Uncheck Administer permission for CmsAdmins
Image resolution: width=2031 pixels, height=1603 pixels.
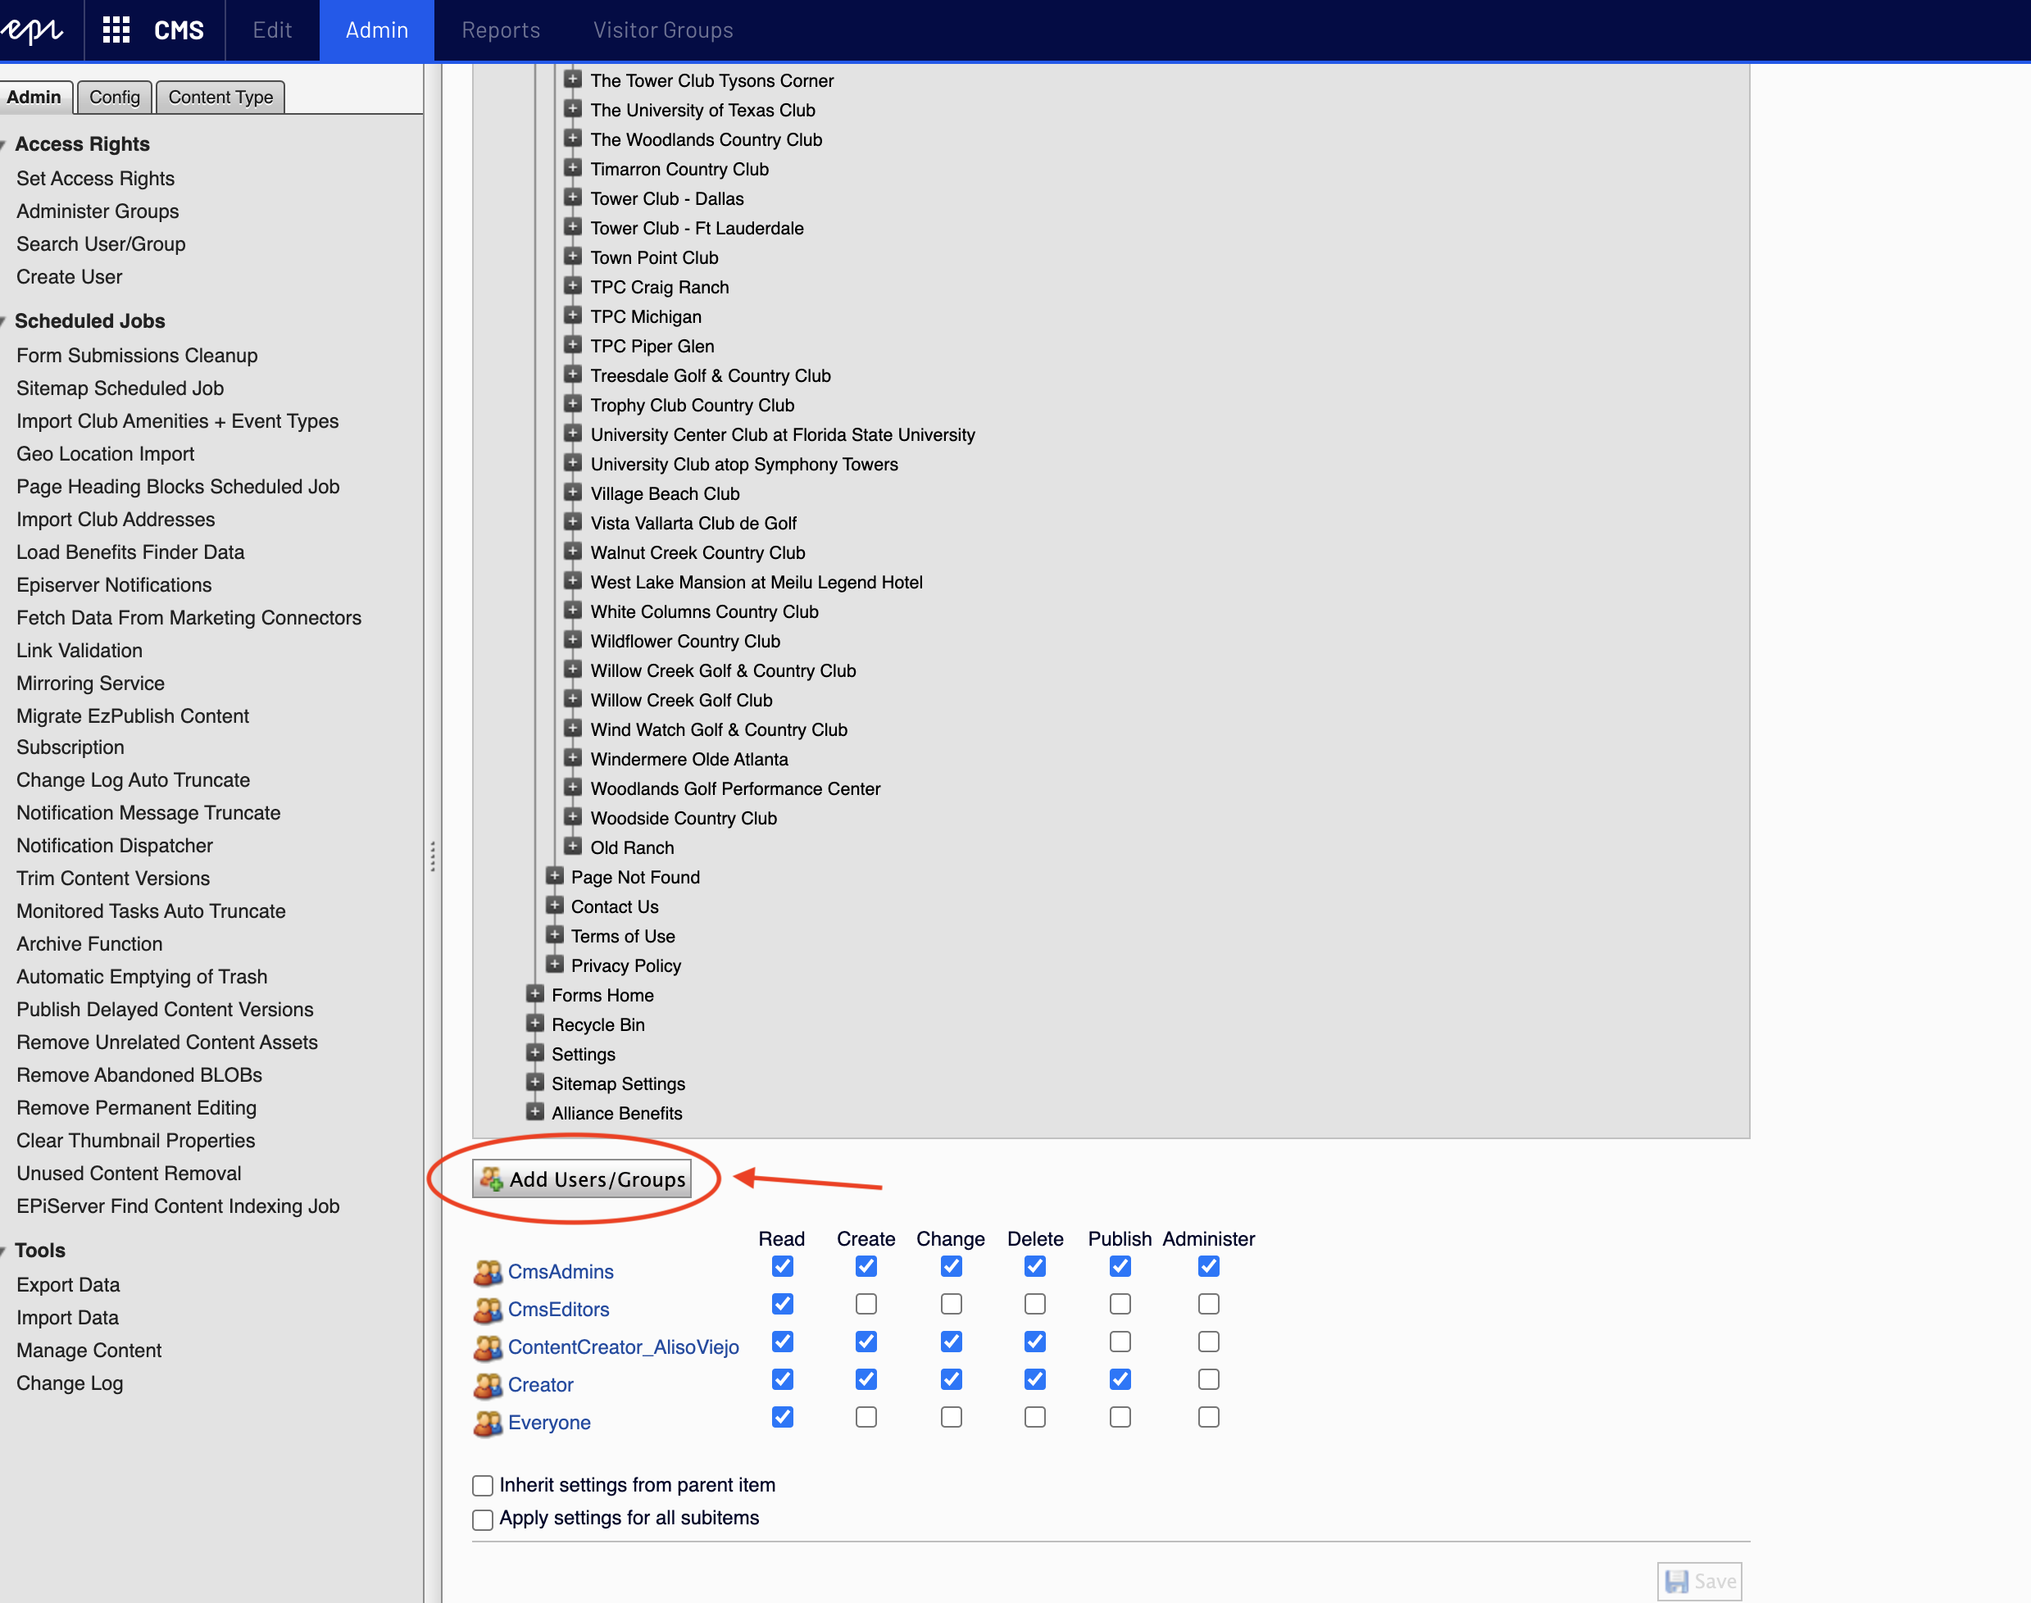1209,1267
